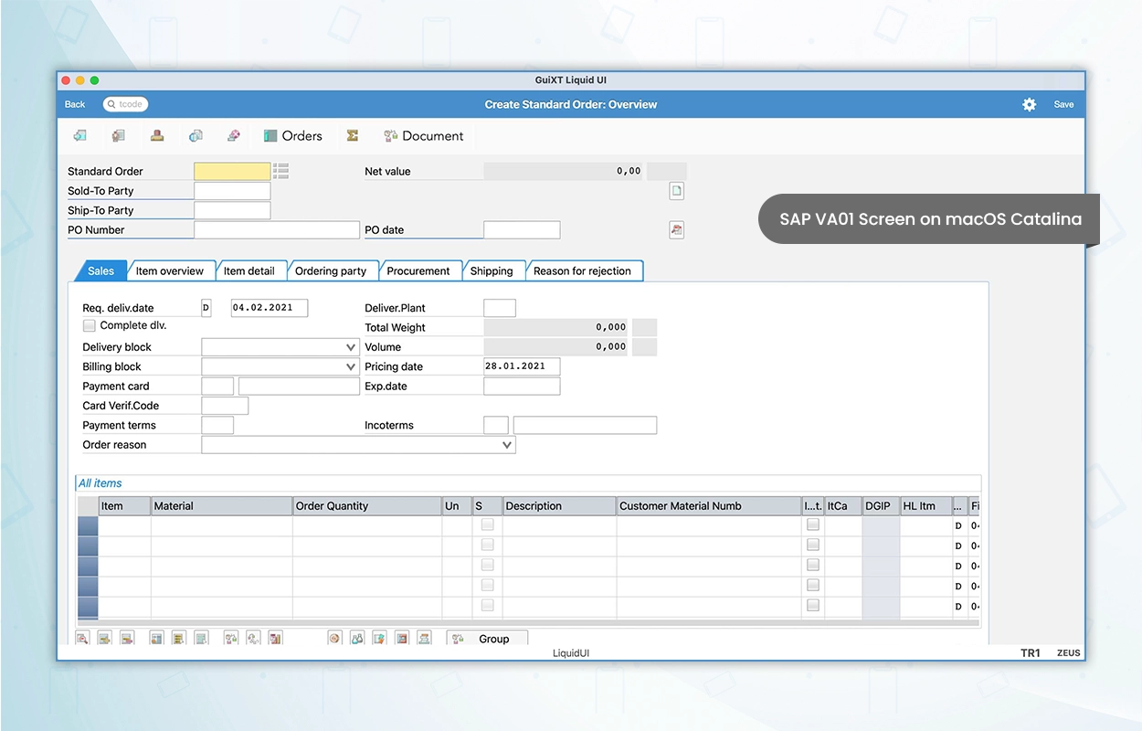Open the Item overview tab
This screenshot has width=1142, height=731.
point(170,270)
